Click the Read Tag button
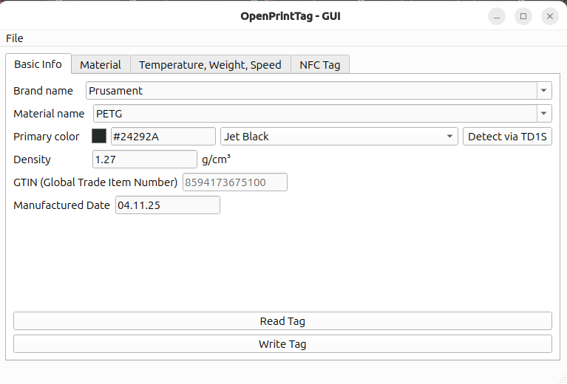The width and height of the screenshot is (567, 384). click(282, 321)
